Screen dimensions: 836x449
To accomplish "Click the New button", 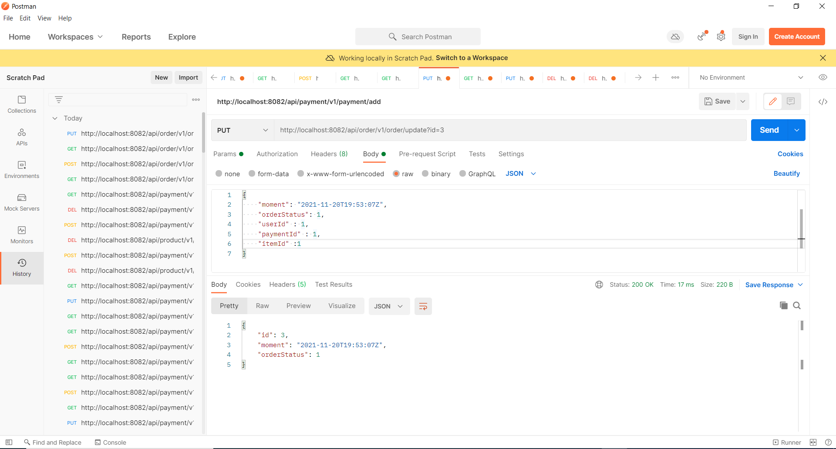I will [x=162, y=77].
